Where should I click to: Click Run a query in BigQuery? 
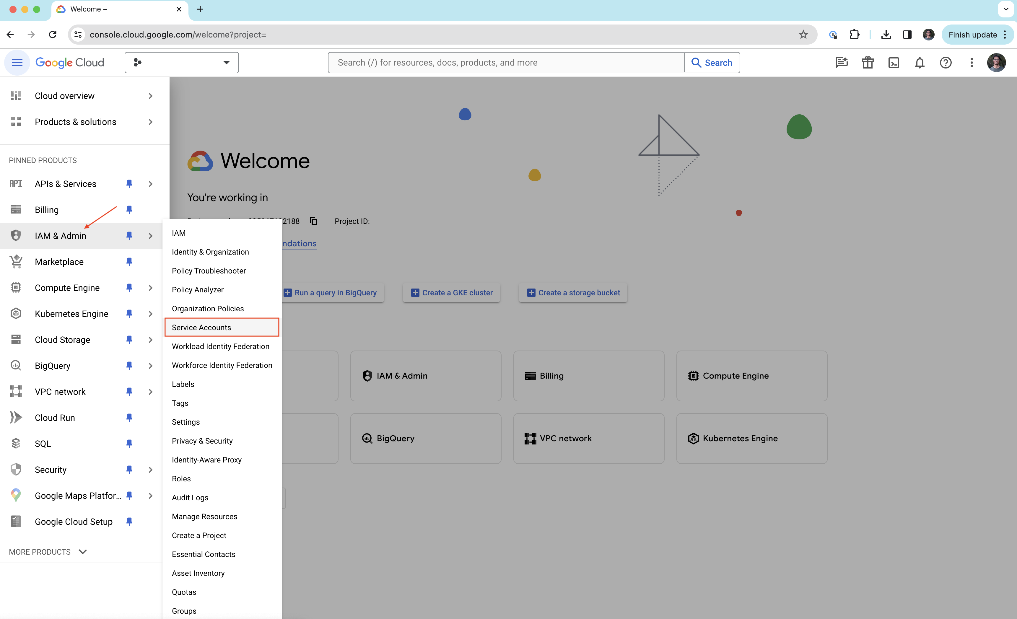point(333,293)
